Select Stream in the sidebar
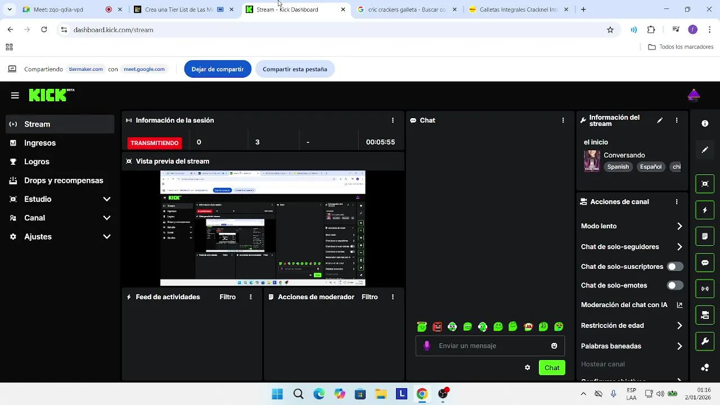720x405 pixels. tap(60, 124)
